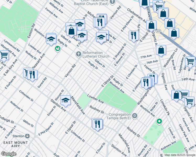Select the shopping cart marker near Tulpehocken St
The image size is (196, 157).
tap(190, 62)
